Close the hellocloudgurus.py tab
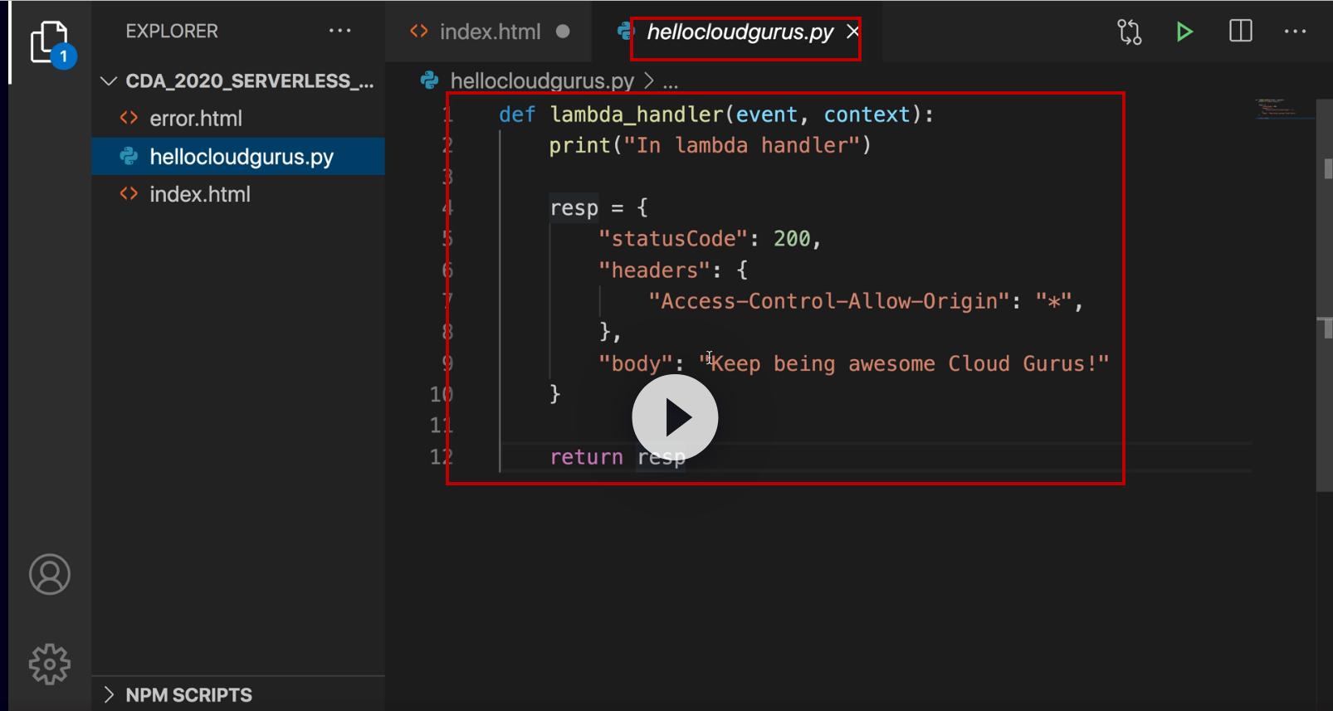Viewport: 1333px width, 711px height. 852,32
